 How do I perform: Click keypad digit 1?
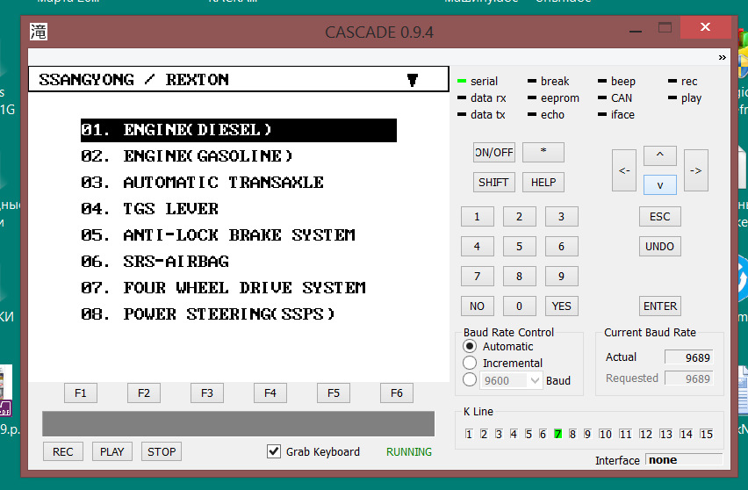point(477,217)
